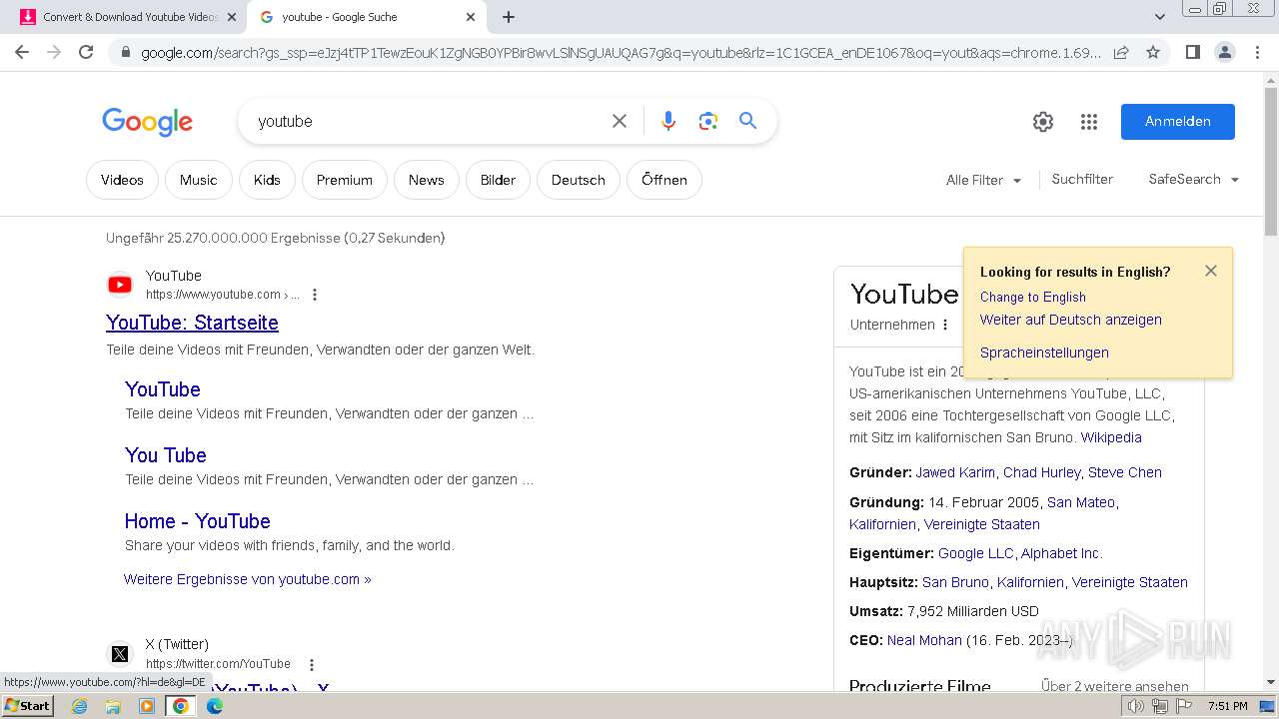Expand the Alle Filter dropdown
Screen dimensions: 1279x719
click(x=984, y=180)
